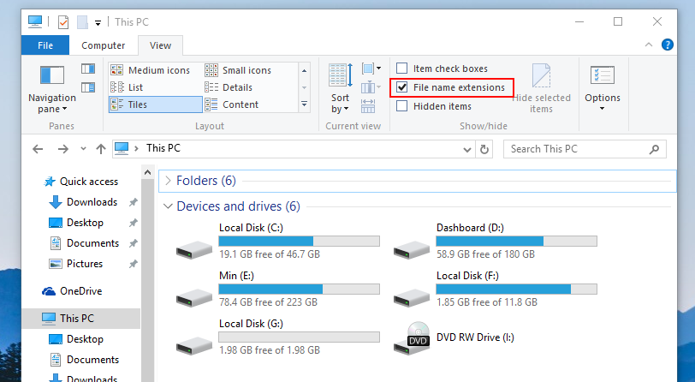Go up one level arrow
This screenshot has height=382, width=695.
[101, 149]
